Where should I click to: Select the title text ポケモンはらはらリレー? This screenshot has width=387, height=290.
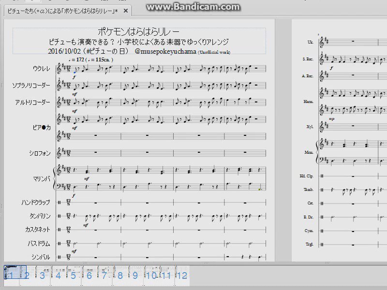click(x=139, y=32)
